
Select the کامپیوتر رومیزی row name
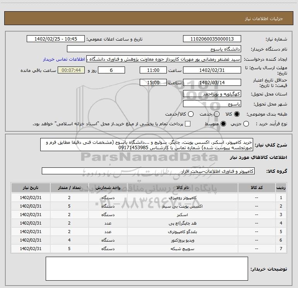(182, 198)
